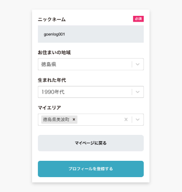Click the 徳島県美波町 tag label
Viewport: 182px width, 192px height.
[56, 120]
